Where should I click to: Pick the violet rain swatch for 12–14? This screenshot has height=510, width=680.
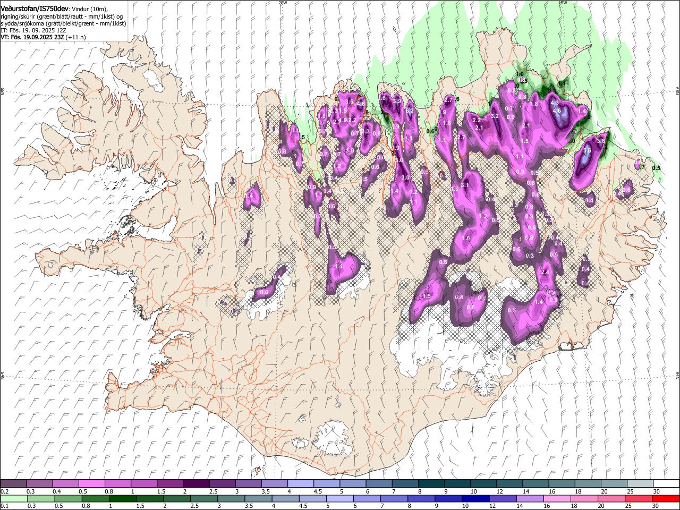(503, 498)
